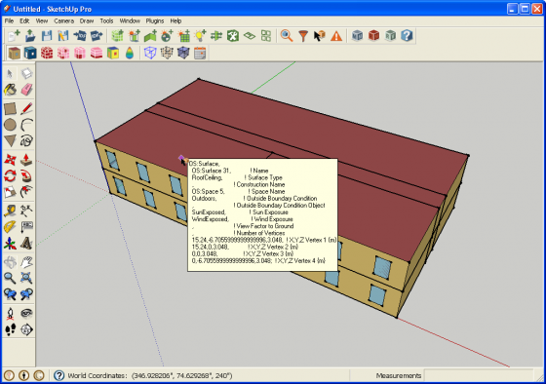
Task: Show errors and warnings triangle icon
Action: pos(336,36)
